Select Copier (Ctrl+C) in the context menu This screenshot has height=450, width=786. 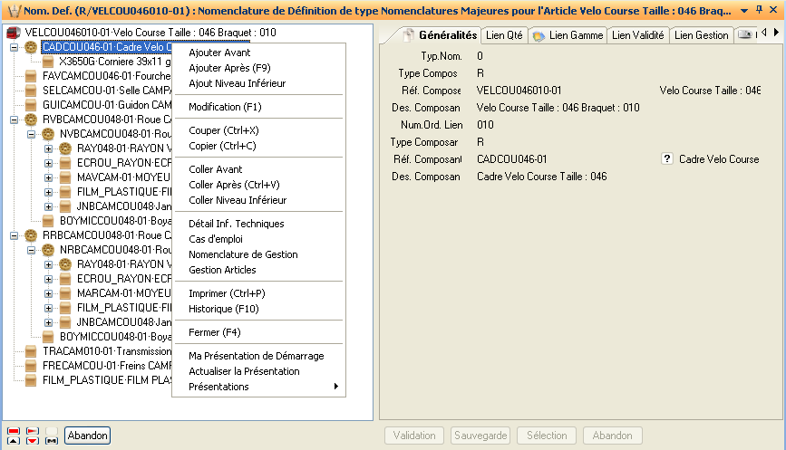click(x=222, y=146)
